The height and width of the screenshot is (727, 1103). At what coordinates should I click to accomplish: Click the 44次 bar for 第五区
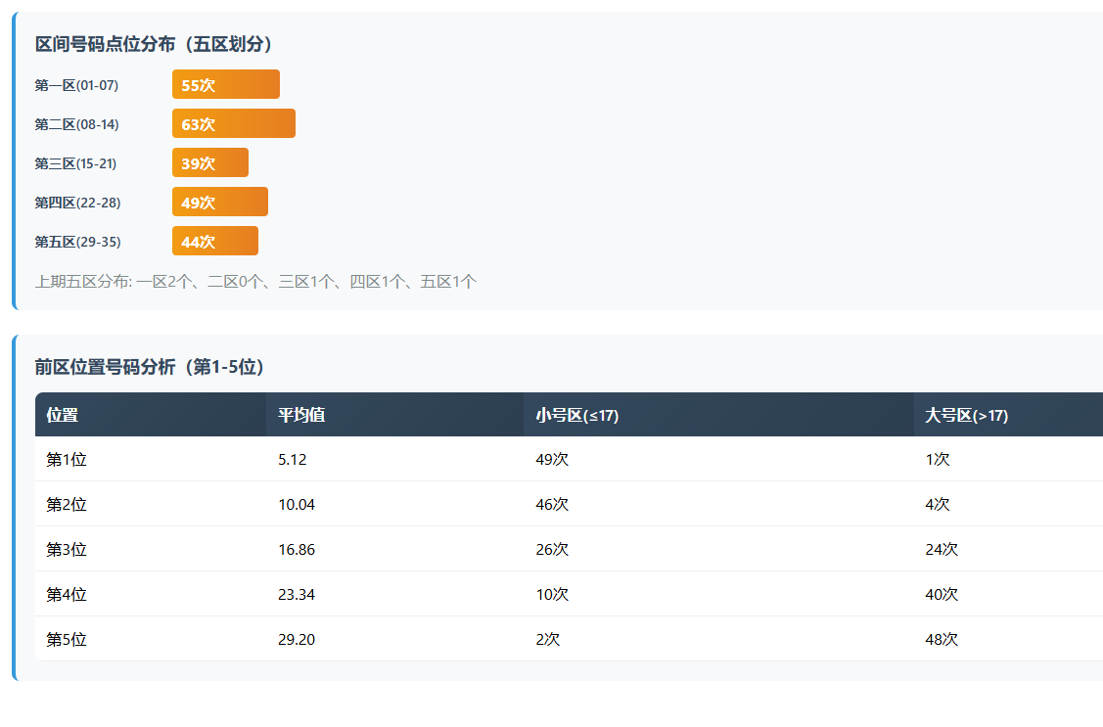214,242
